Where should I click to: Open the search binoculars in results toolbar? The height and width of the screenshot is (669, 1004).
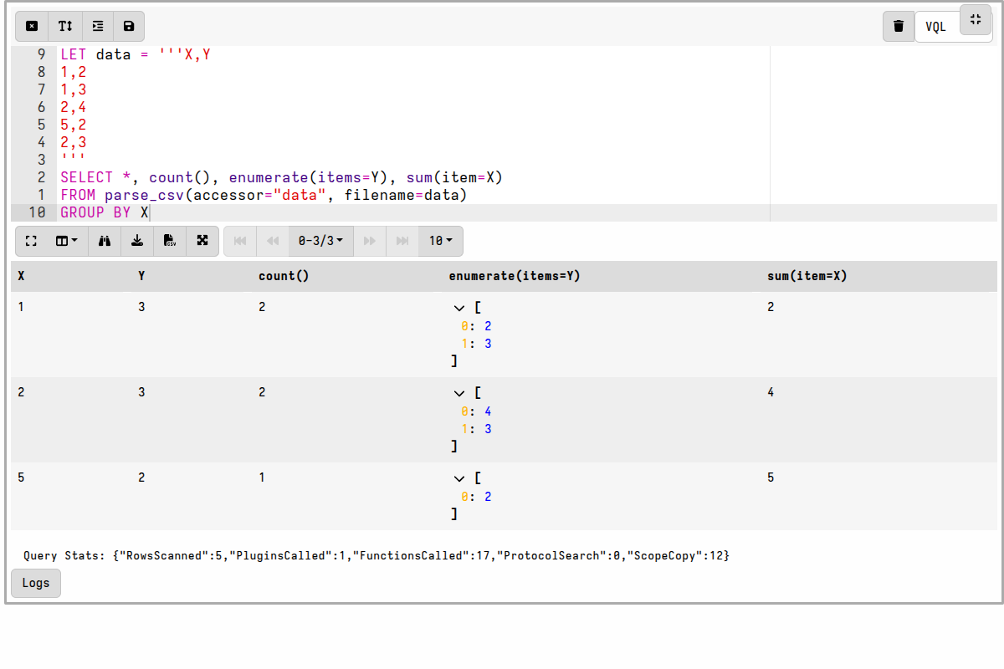point(104,241)
